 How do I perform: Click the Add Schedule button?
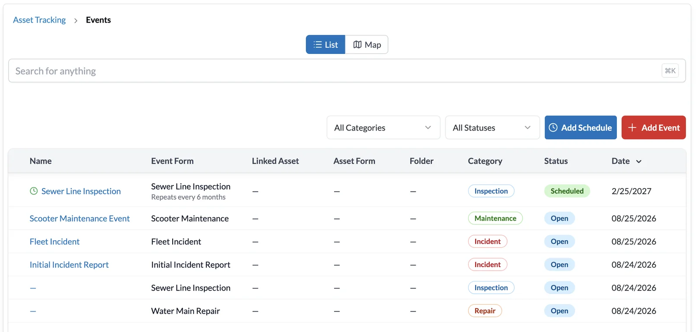click(x=581, y=127)
